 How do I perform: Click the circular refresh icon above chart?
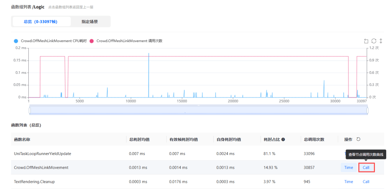374,41
